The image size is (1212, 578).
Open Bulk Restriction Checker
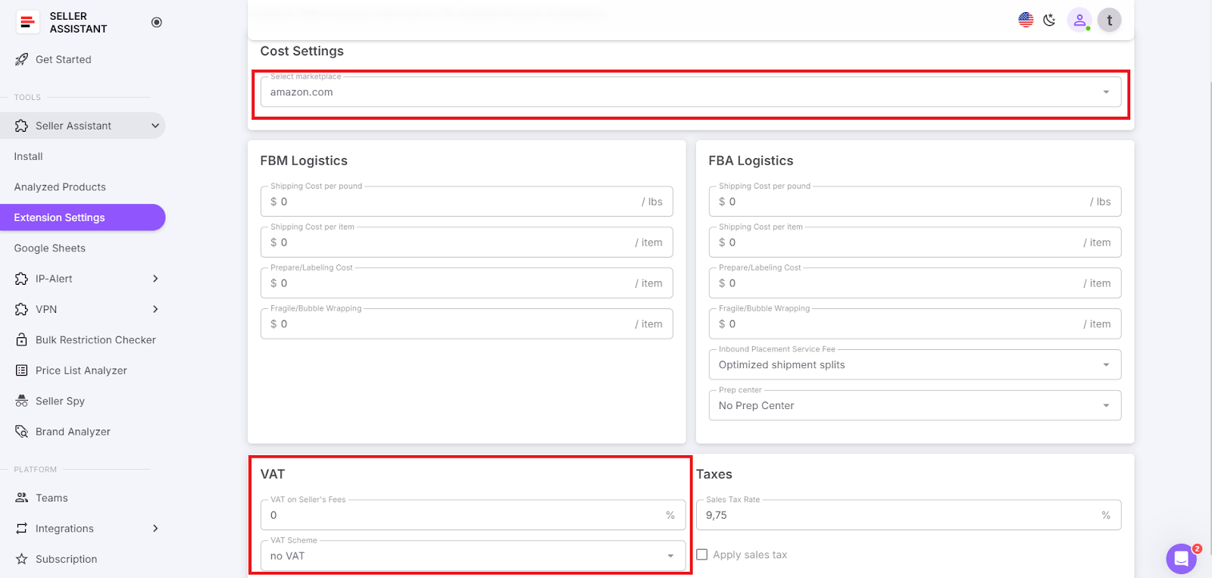(95, 340)
